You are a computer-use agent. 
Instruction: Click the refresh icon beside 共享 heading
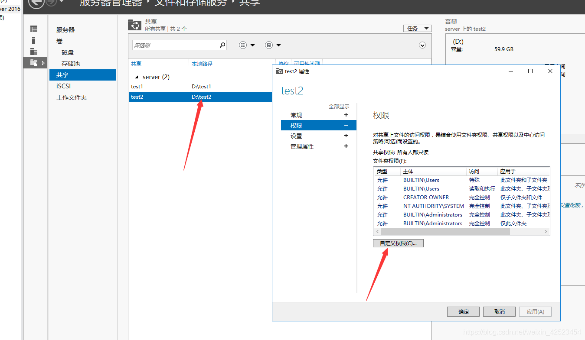tap(134, 25)
